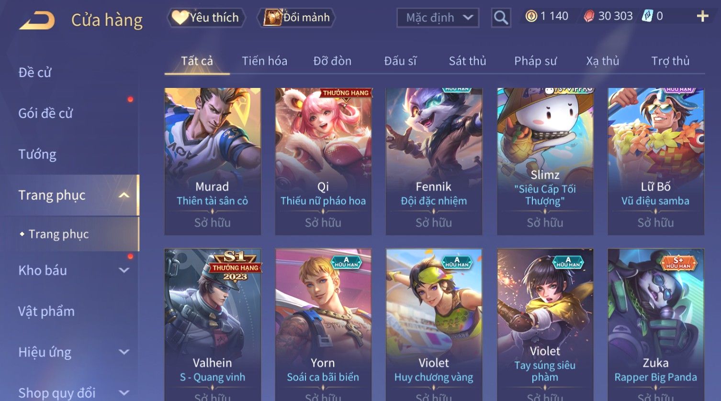
Task: Click the gold coin currency icon
Action: 531,17
